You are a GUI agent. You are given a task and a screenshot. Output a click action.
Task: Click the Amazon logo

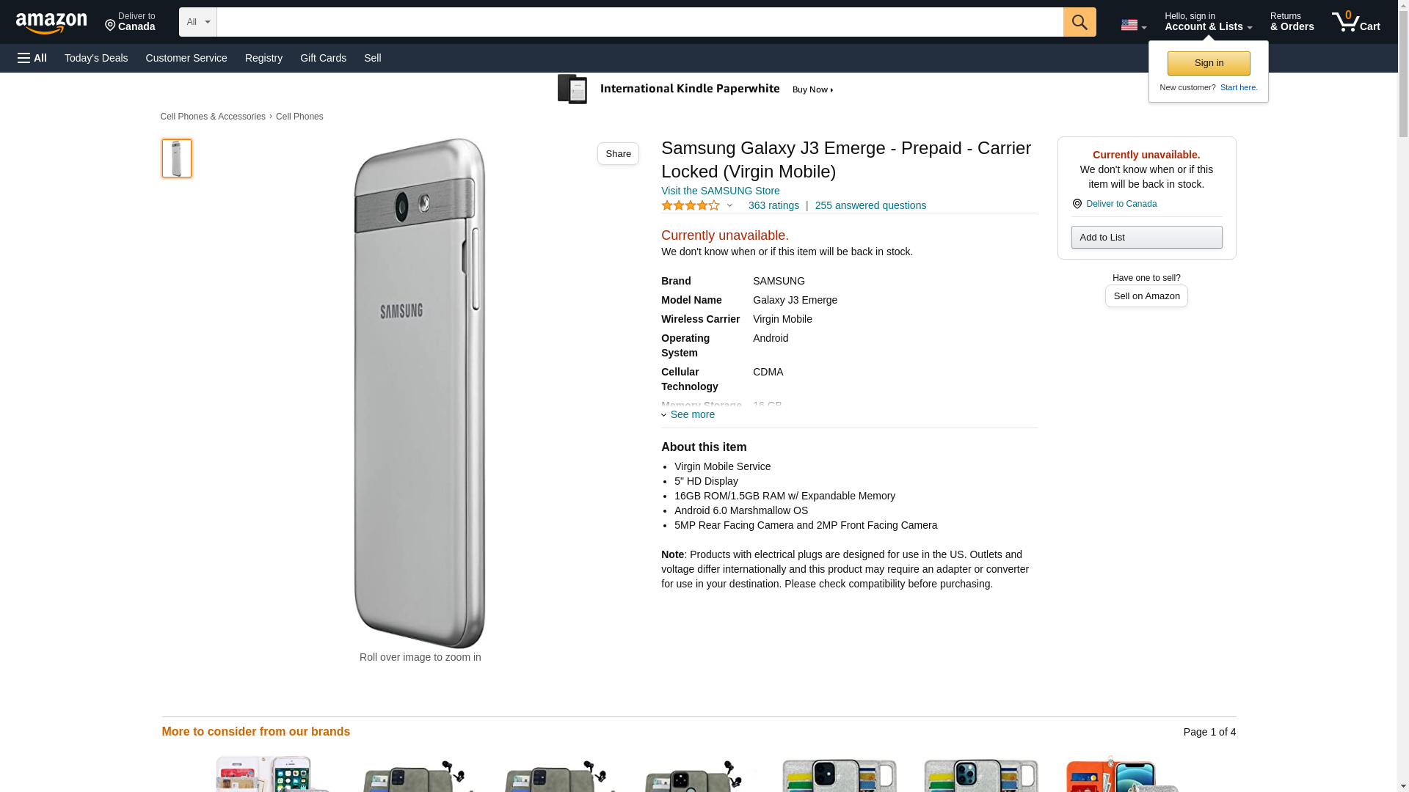51,23
